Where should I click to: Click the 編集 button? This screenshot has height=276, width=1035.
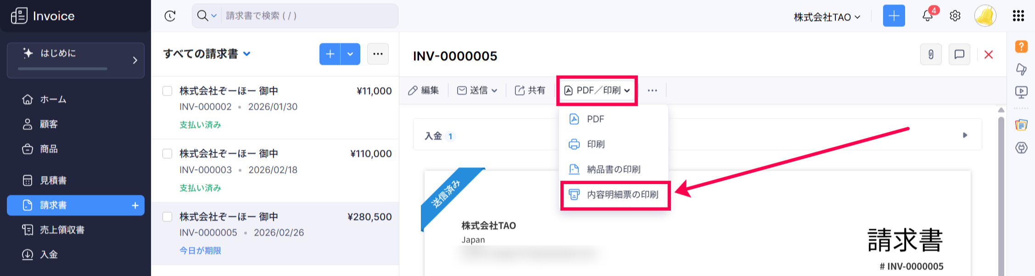pyautogui.click(x=424, y=91)
